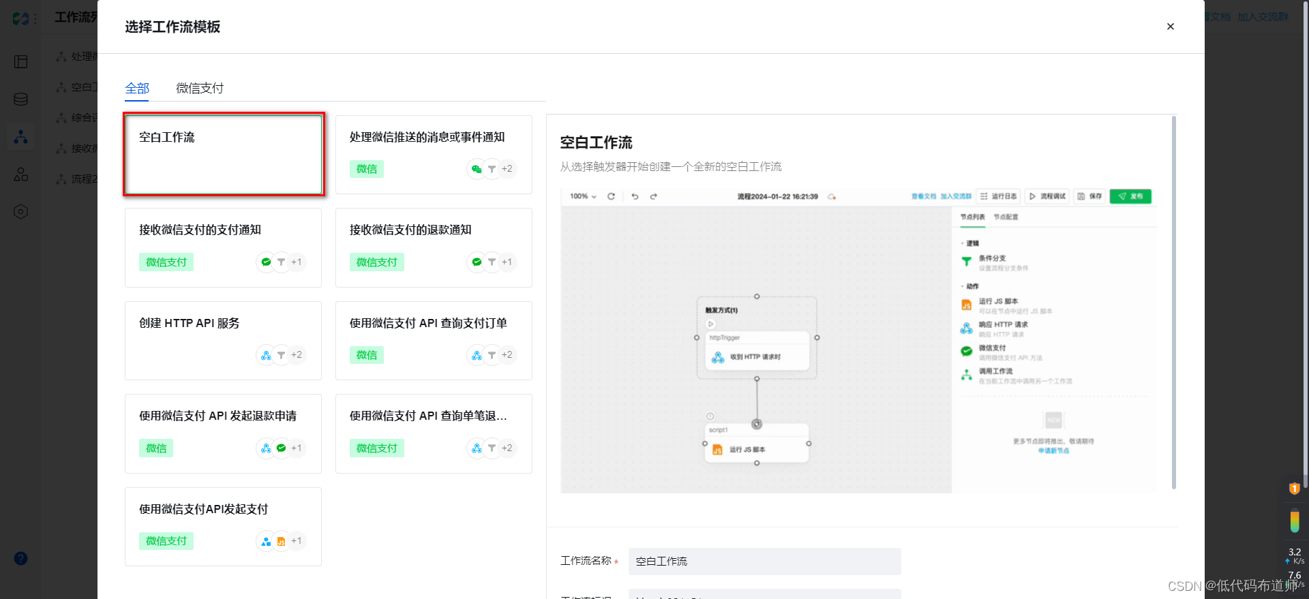Click the orange shield badge widget
Image resolution: width=1309 pixels, height=599 pixels.
click(1294, 489)
